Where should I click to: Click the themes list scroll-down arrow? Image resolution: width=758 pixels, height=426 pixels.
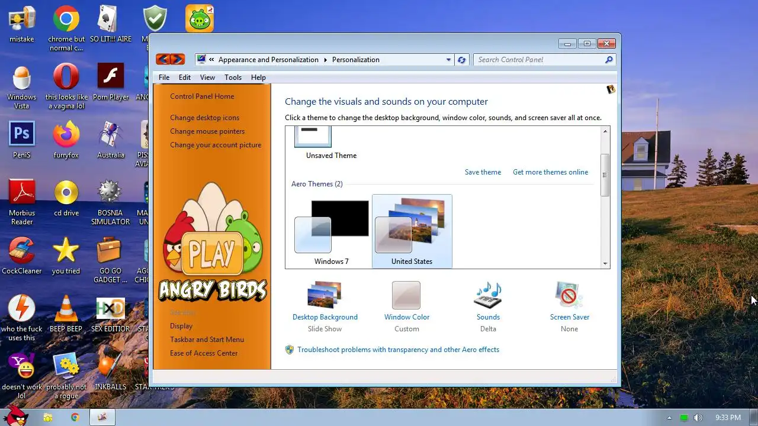[605, 263]
